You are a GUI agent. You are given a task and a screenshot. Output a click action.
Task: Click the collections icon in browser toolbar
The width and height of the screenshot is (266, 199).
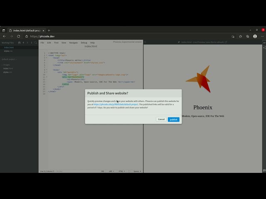click(248, 36)
